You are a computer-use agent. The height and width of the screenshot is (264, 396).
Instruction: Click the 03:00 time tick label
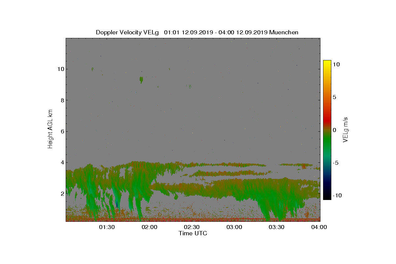(x=234, y=227)
